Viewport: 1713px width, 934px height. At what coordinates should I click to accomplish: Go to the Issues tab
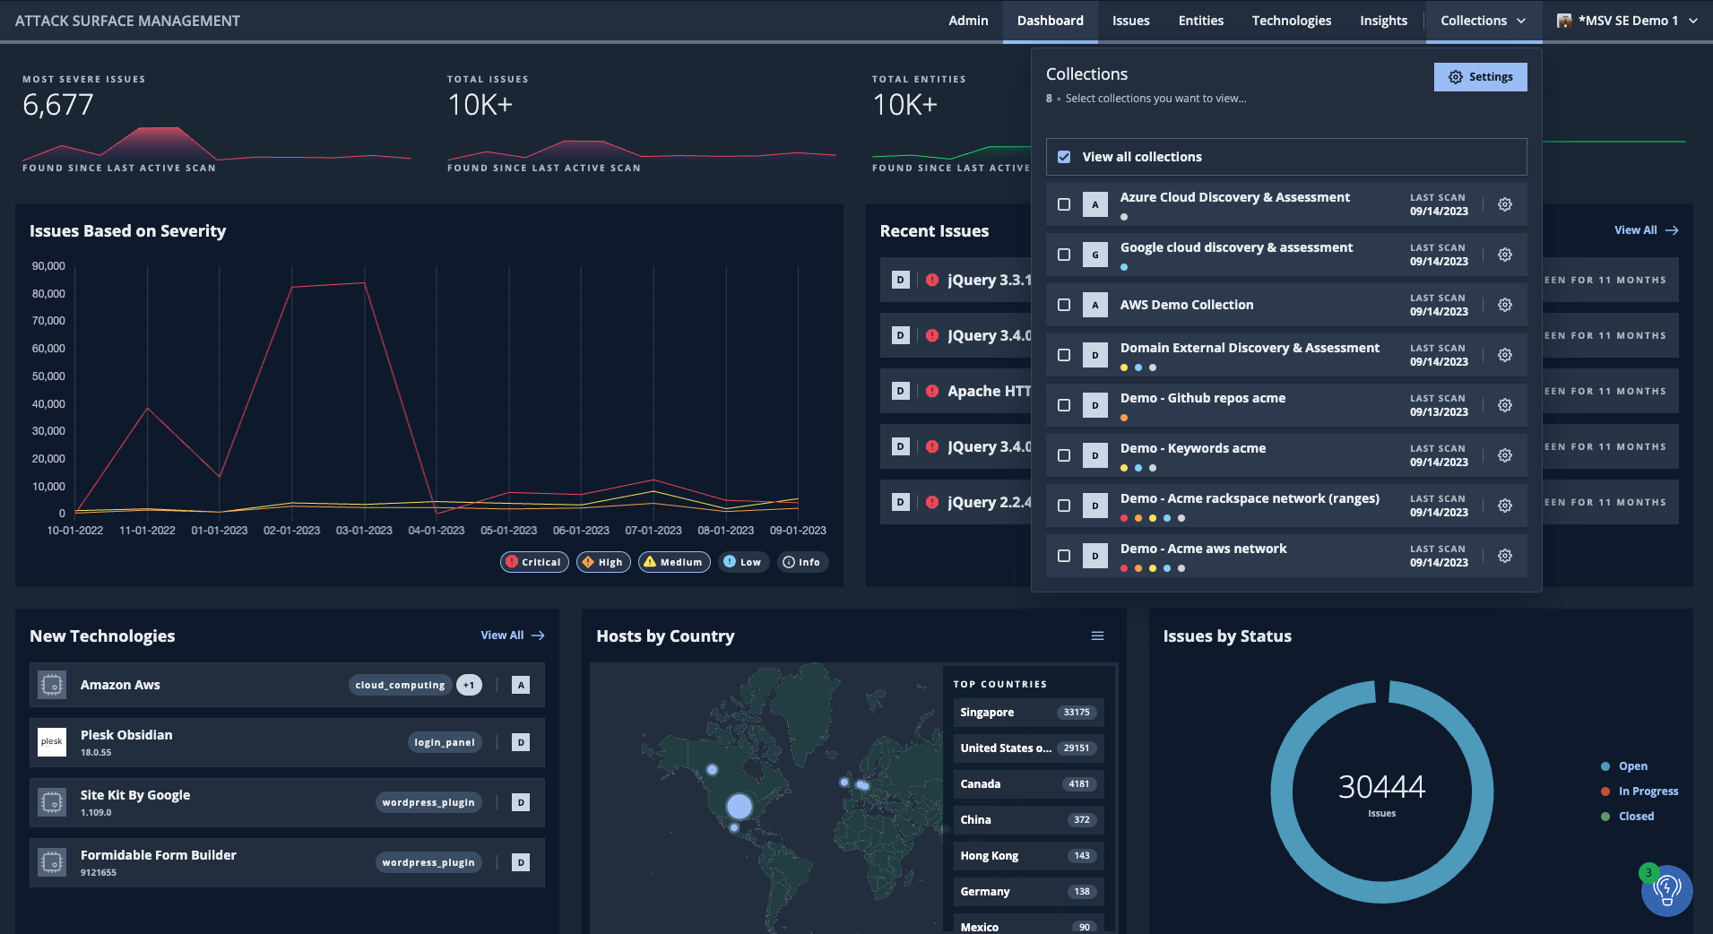(x=1130, y=21)
